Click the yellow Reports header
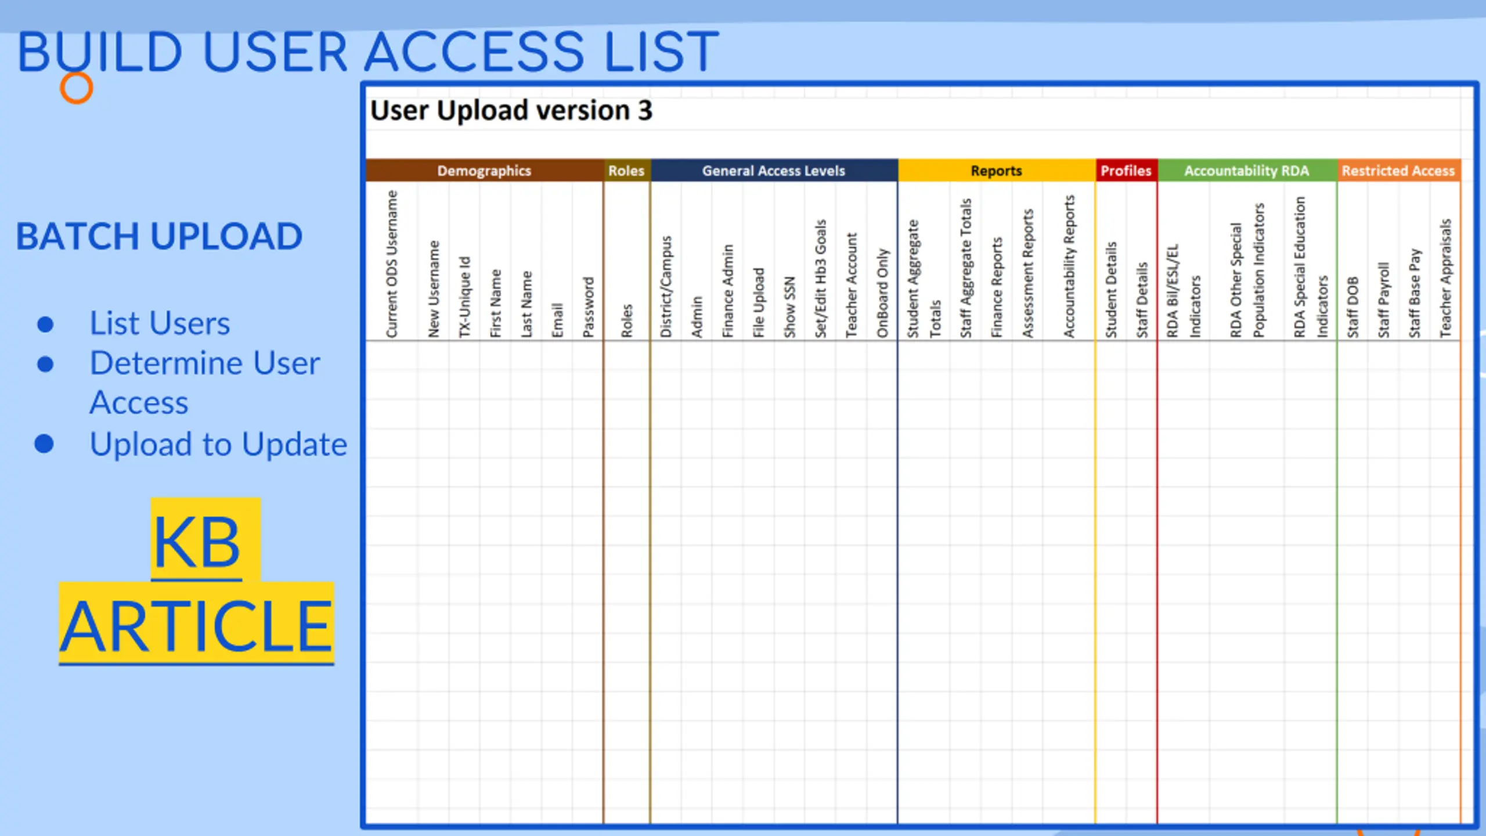 click(x=996, y=171)
